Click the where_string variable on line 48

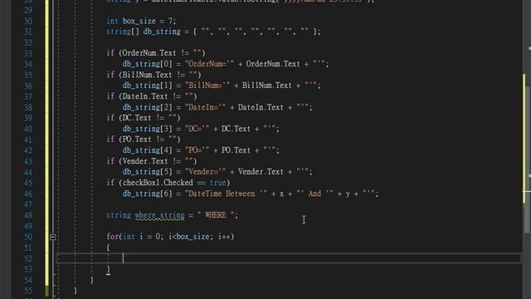coord(159,215)
